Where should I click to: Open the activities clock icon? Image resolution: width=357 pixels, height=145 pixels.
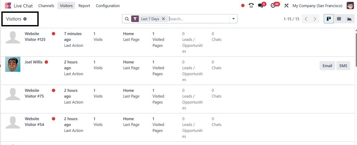pyautogui.click(x=273, y=6)
